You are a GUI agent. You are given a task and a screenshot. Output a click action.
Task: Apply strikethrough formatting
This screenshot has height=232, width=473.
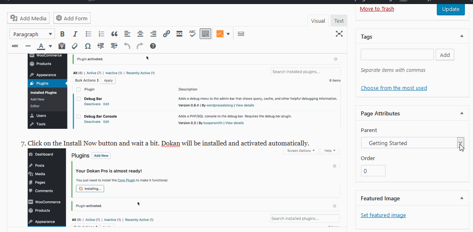click(15, 46)
